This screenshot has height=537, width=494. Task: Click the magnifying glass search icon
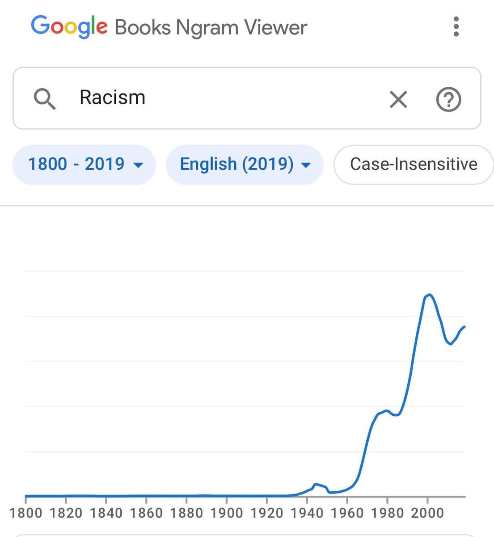tap(45, 98)
